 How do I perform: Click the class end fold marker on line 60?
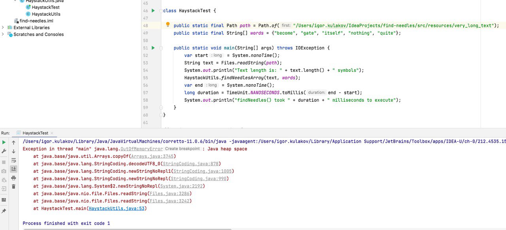[x=161, y=115]
